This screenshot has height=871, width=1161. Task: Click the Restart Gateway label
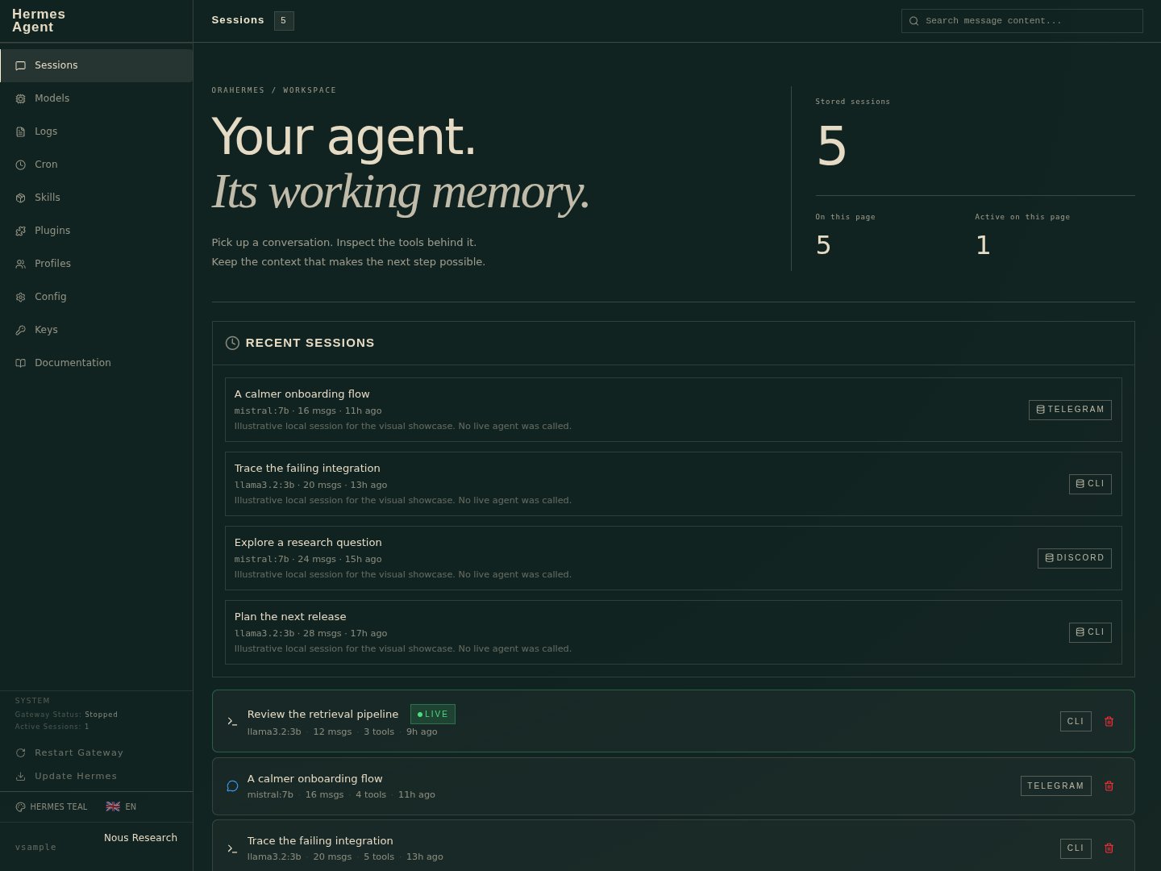[79, 752]
